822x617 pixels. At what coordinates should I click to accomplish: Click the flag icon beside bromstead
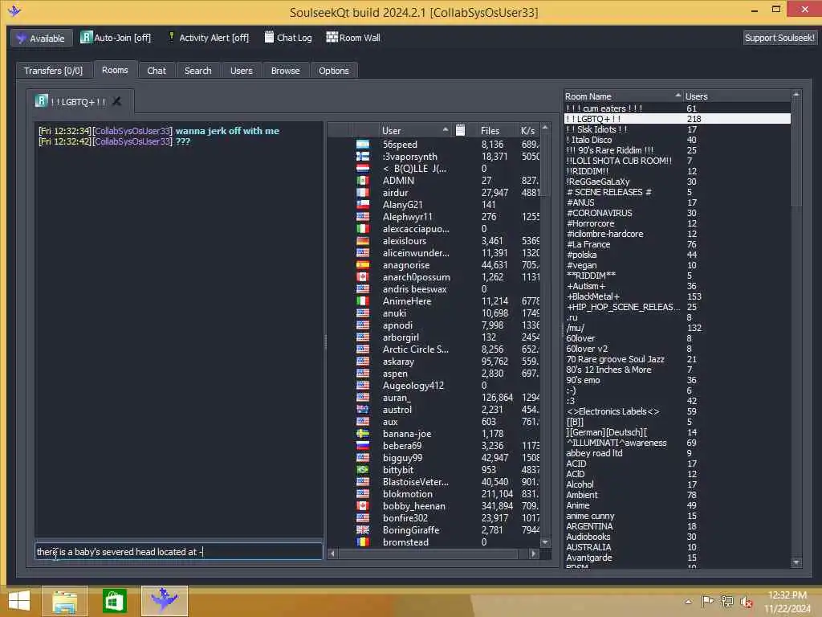coord(363,542)
